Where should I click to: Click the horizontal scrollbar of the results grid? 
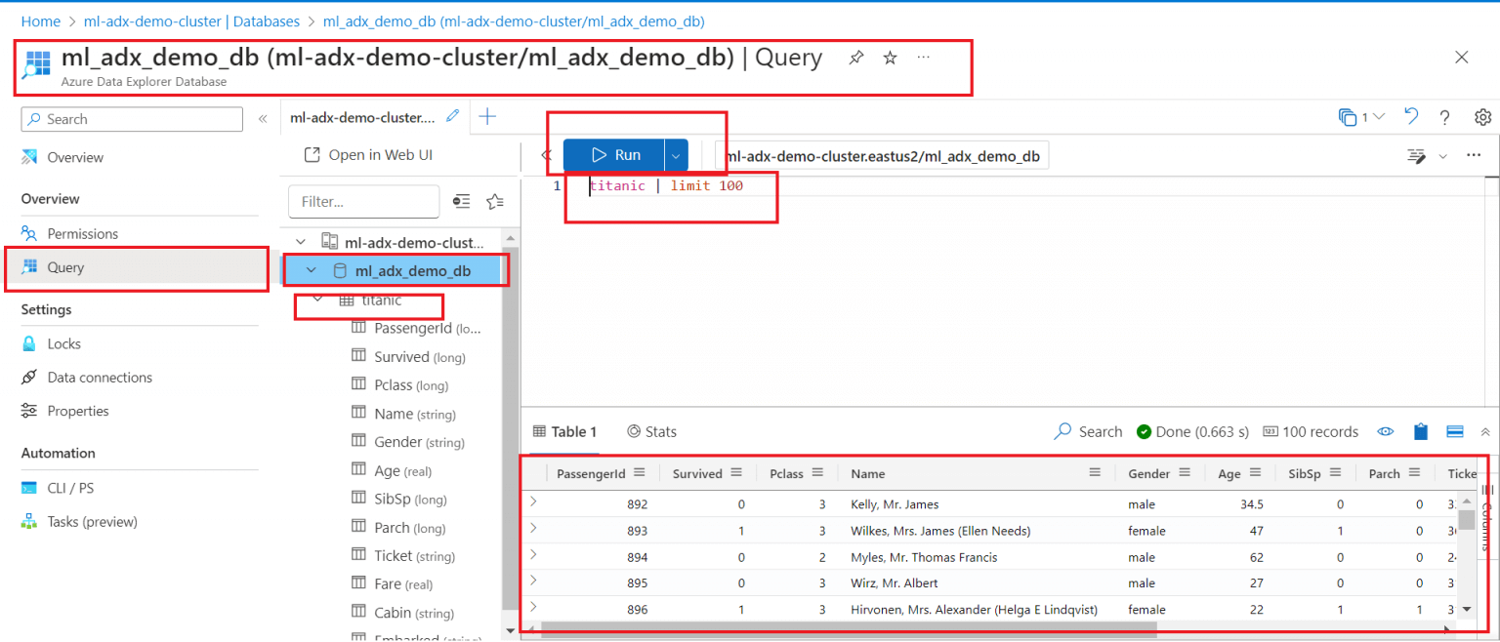pos(848,629)
